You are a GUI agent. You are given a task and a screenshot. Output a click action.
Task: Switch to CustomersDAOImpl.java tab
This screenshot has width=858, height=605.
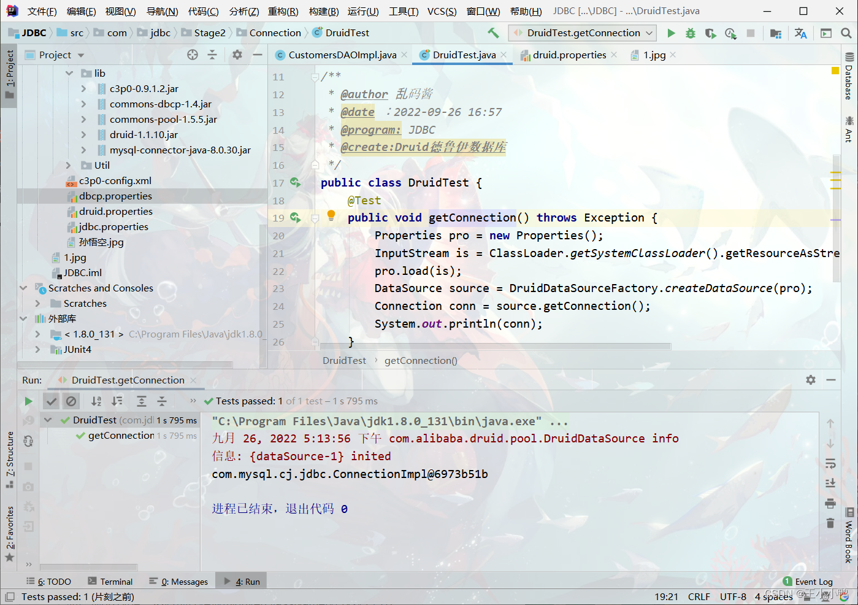(342, 55)
